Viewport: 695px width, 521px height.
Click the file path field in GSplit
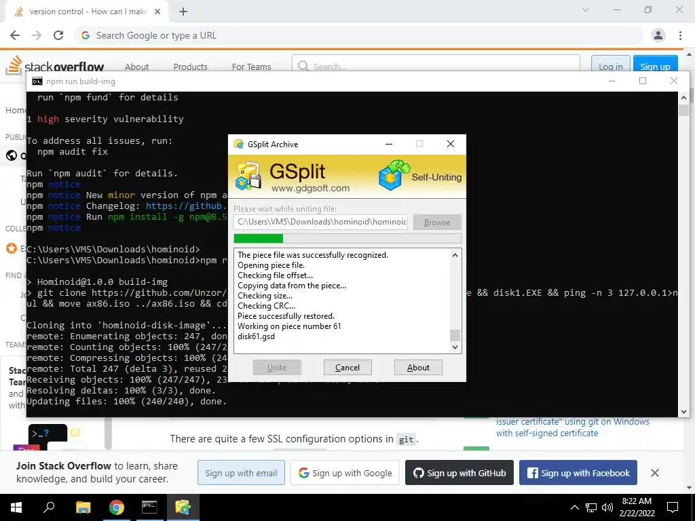click(x=320, y=222)
